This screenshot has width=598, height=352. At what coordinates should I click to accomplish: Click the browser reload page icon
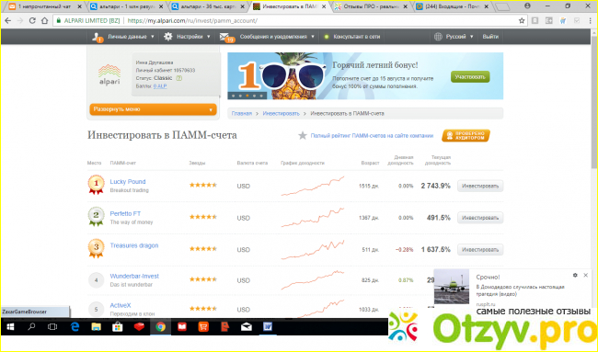tap(32, 21)
